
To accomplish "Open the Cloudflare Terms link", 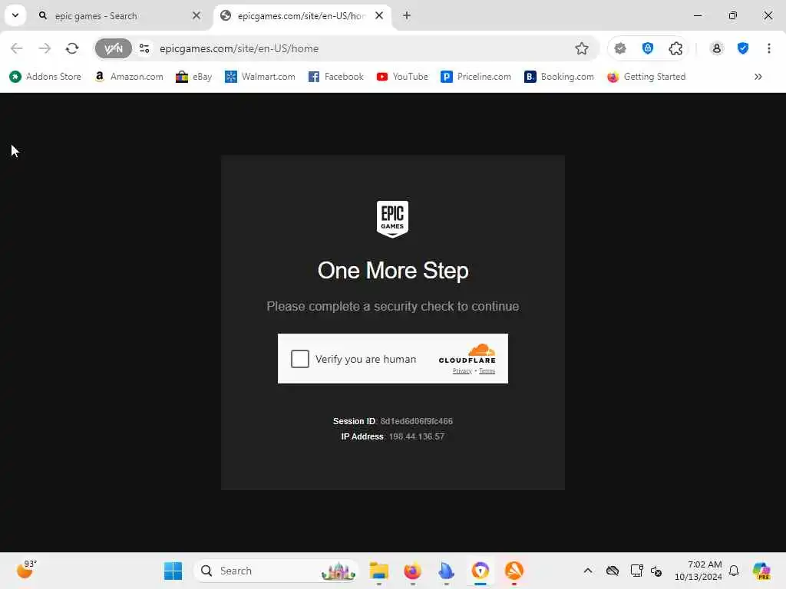I will point(487,370).
